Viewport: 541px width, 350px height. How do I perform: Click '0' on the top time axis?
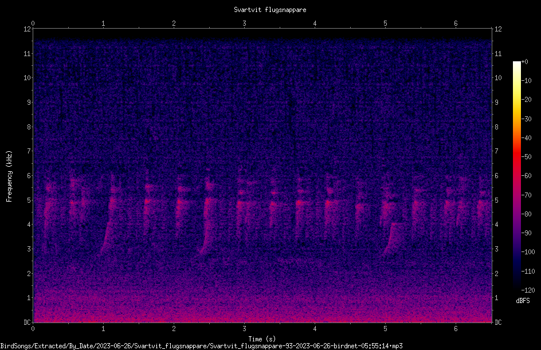pos(33,23)
